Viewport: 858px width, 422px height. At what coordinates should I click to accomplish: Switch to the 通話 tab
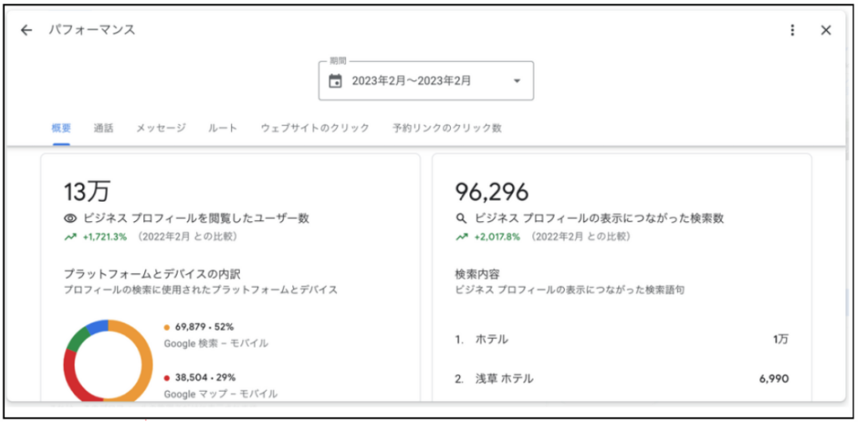104,128
